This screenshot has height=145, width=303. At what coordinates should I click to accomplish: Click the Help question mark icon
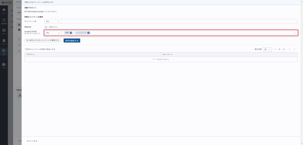pos(4,65)
